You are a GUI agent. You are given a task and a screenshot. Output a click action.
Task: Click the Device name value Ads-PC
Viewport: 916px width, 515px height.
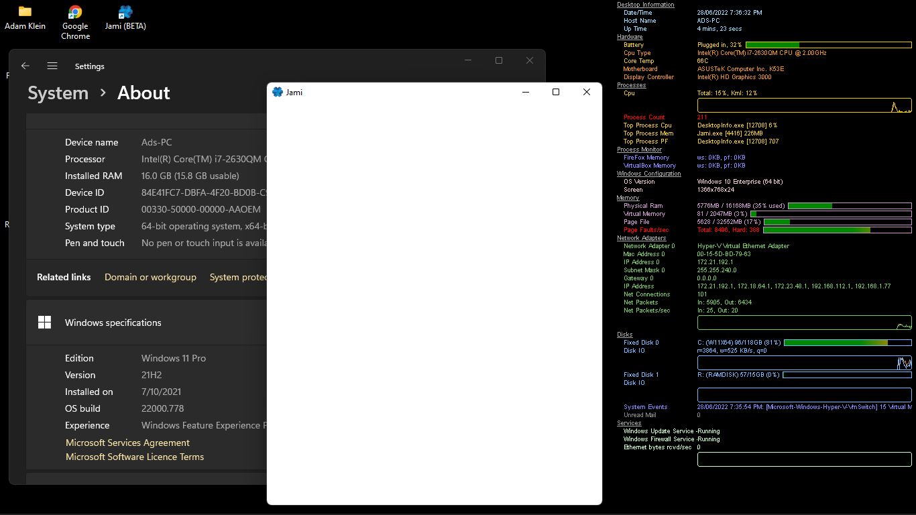(156, 142)
